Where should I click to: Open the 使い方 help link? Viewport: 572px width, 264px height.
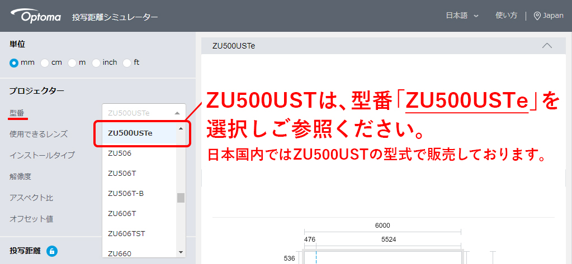(507, 15)
